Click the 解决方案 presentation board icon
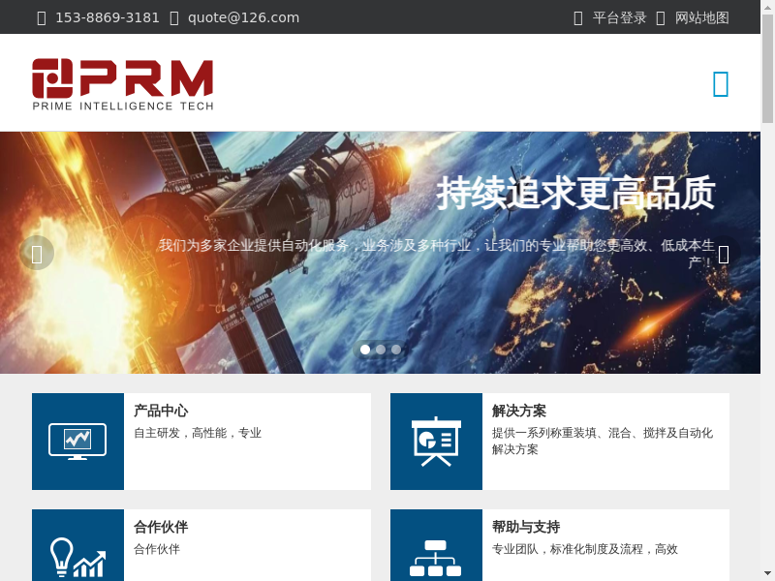 436,442
